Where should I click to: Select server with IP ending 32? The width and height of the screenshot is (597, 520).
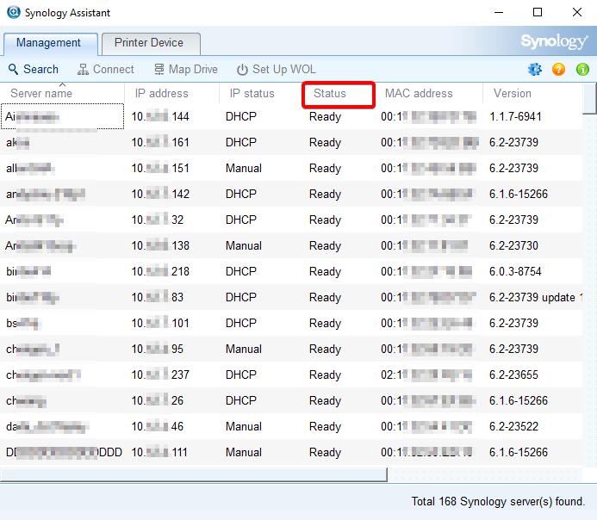pyautogui.click(x=291, y=220)
